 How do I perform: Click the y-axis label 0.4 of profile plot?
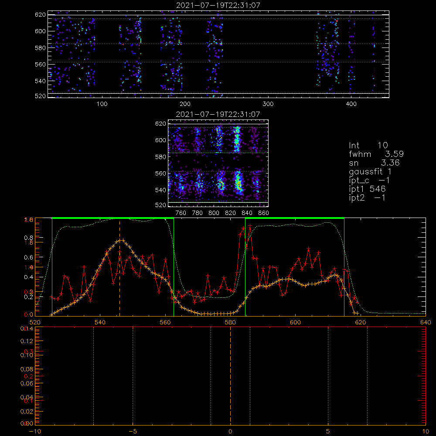click(x=29, y=277)
